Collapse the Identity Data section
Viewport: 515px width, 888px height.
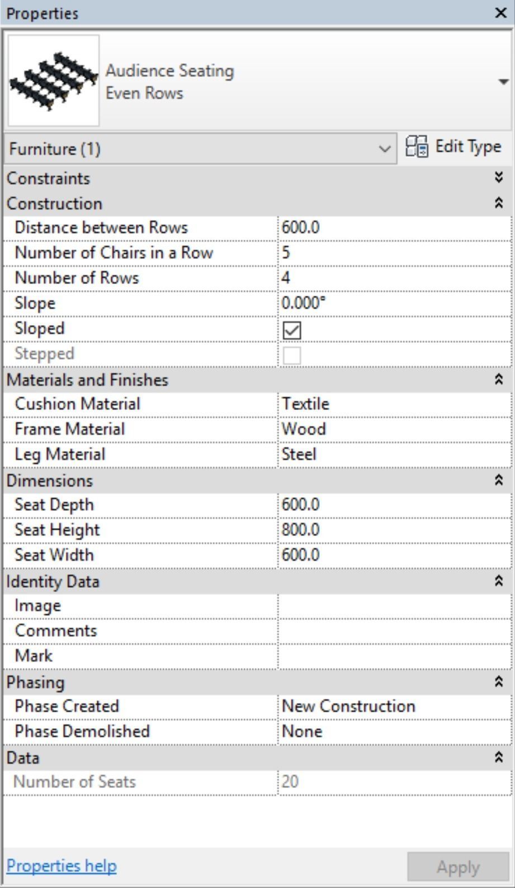click(499, 581)
